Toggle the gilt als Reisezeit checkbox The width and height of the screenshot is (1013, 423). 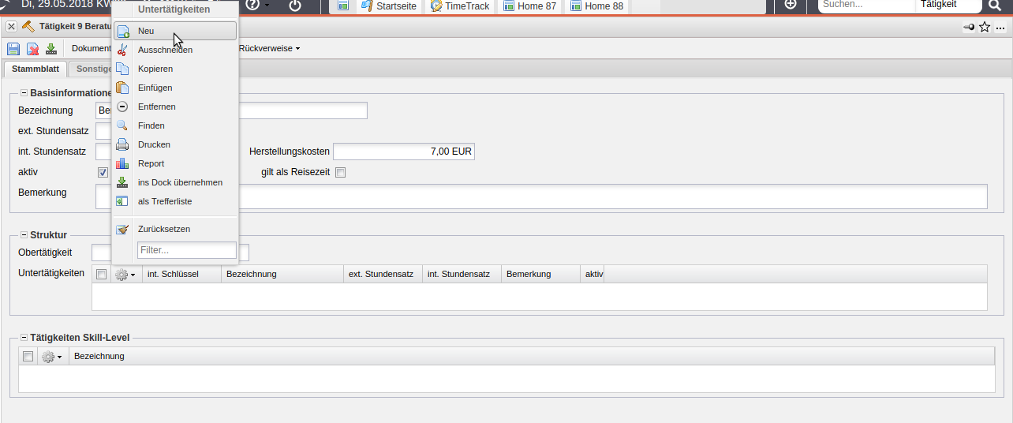point(341,172)
